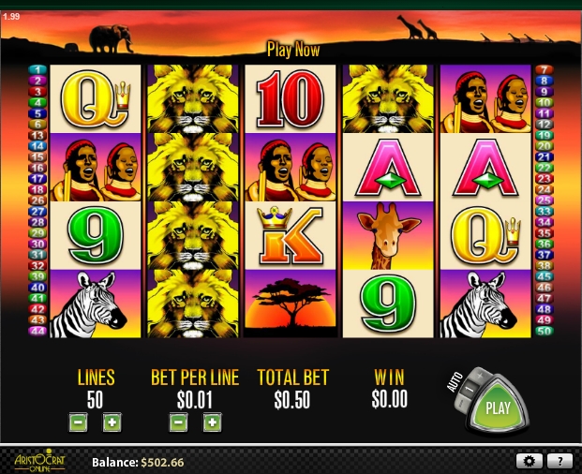The width and height of the screenshot is (582, 474).
Task: Click the Aristocrat Online logo
Action: click(39, 461)
